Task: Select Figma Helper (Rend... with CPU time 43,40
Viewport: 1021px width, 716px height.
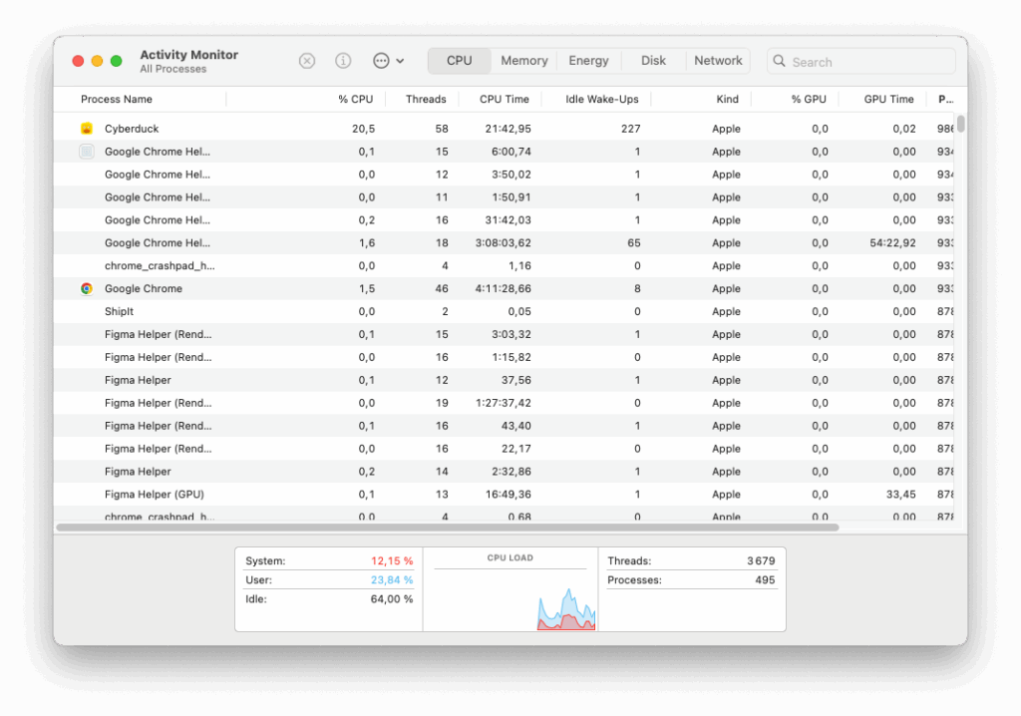Action: point(504,426)
